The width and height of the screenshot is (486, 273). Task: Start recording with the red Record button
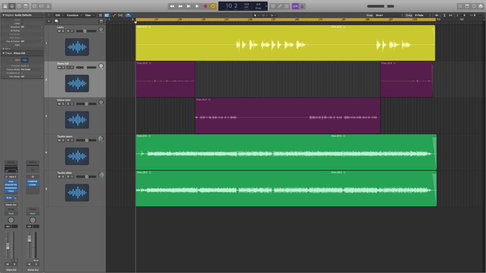tap(205, 6)
